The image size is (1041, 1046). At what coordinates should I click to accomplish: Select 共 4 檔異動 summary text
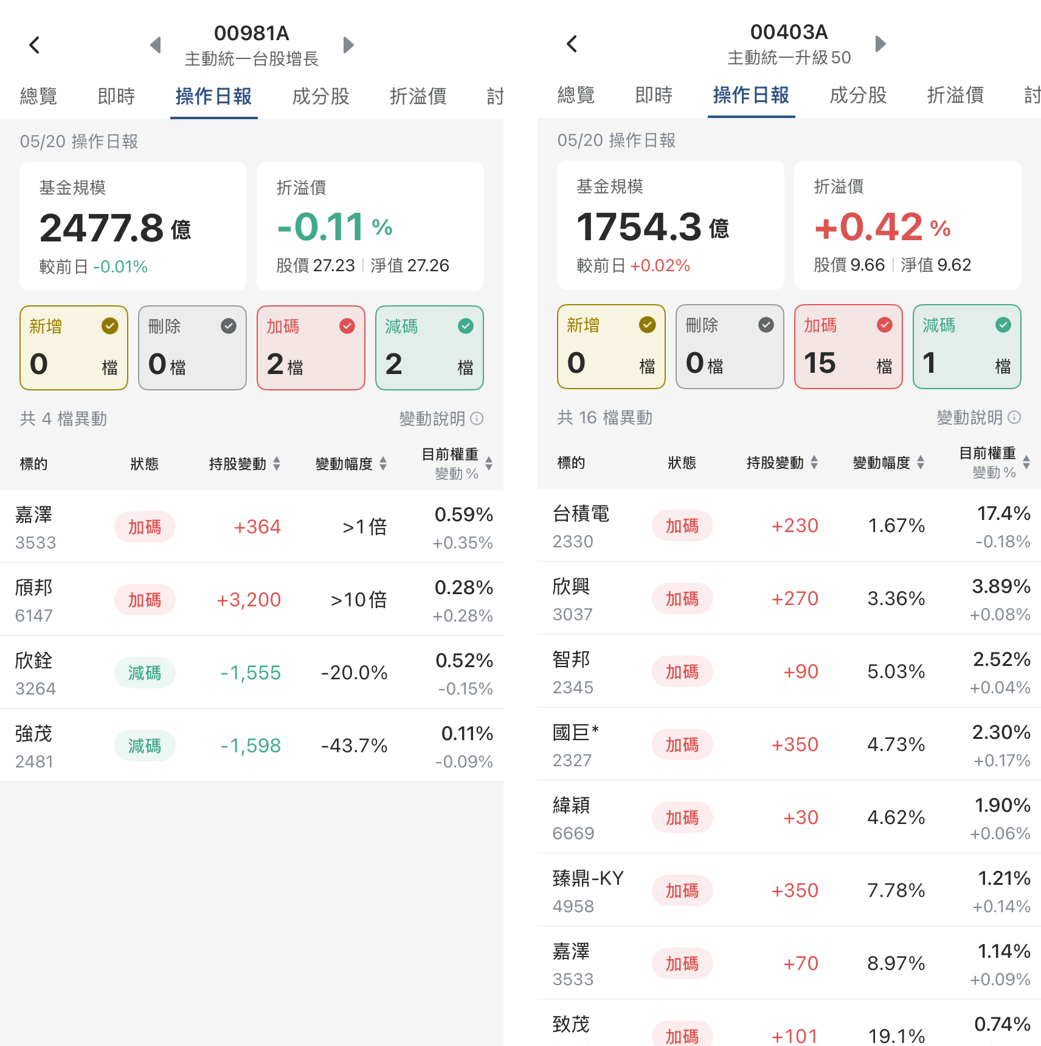[63, 418]
